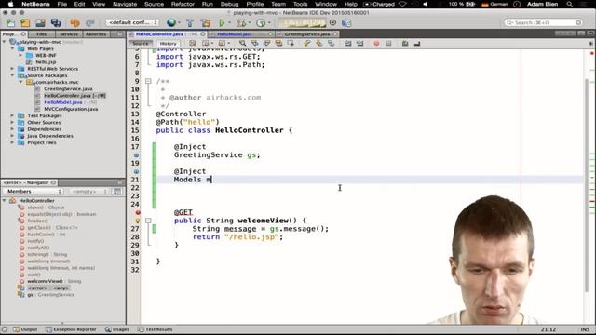Switch editor to Source view

[141, 44]
